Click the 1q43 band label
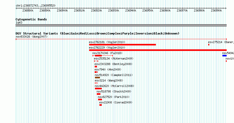Screen dimensions: 234x123 19,22
